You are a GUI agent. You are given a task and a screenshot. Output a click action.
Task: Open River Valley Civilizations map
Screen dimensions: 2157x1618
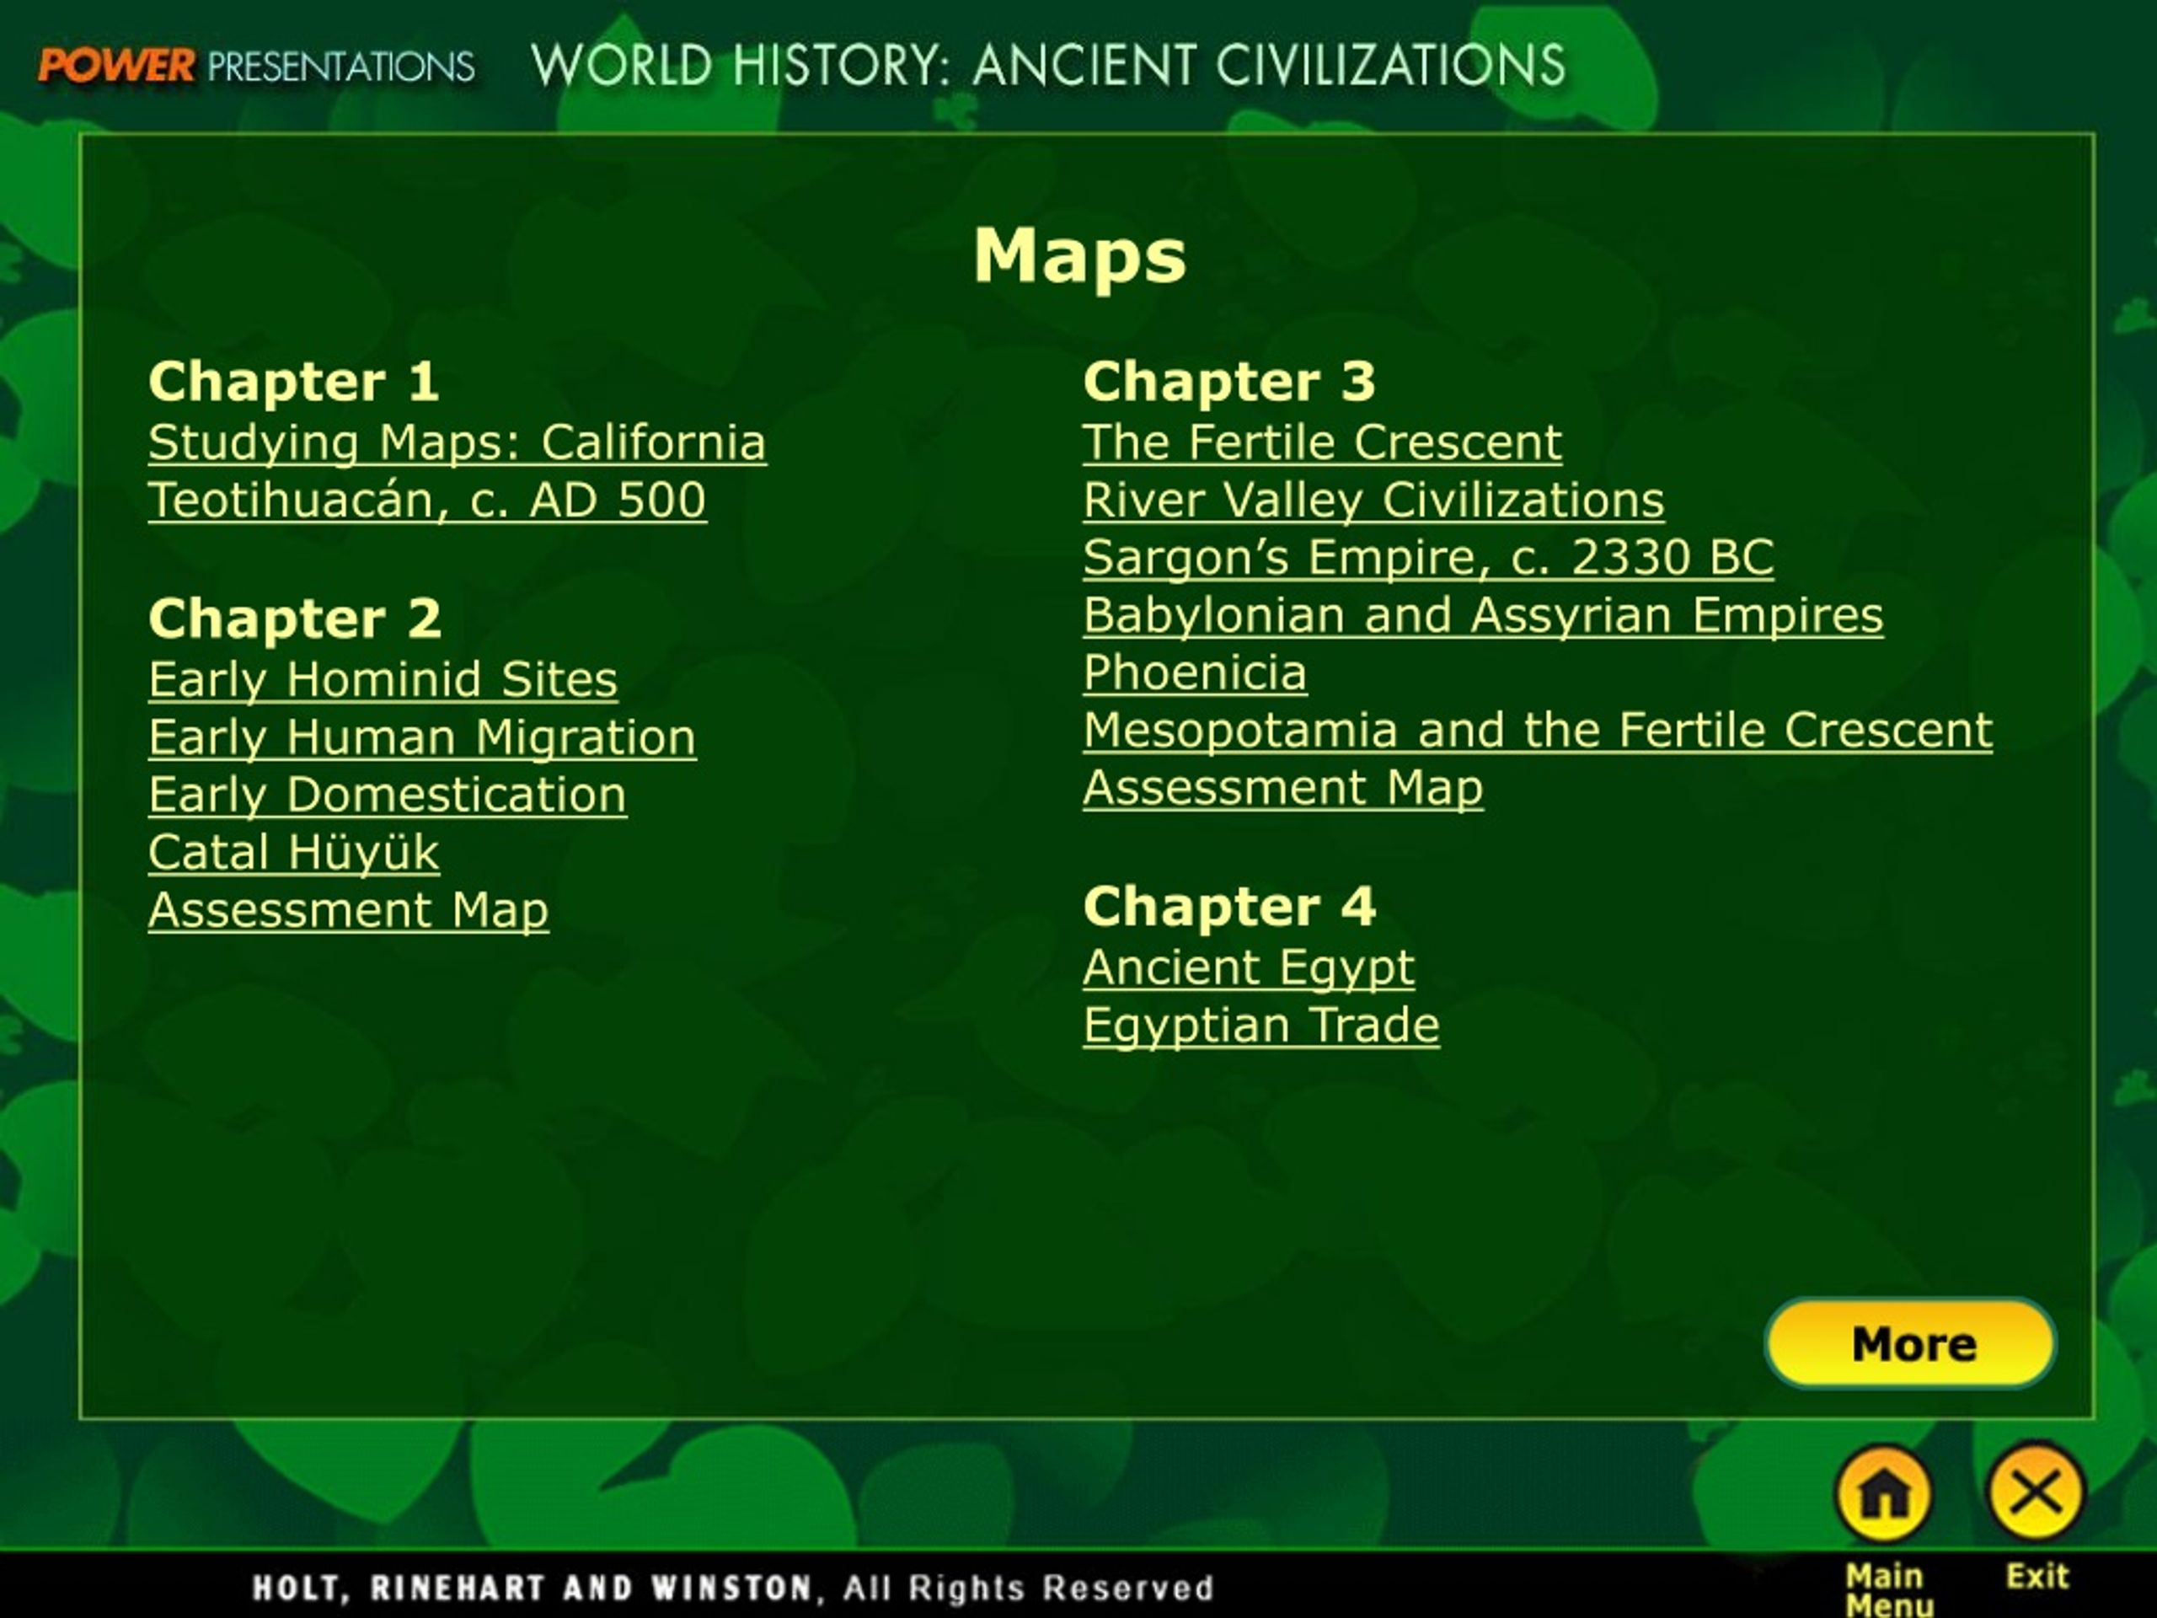(1373, 501)
